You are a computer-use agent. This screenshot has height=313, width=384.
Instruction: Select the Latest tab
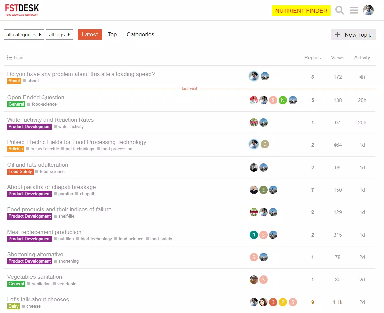pos(90,34)
